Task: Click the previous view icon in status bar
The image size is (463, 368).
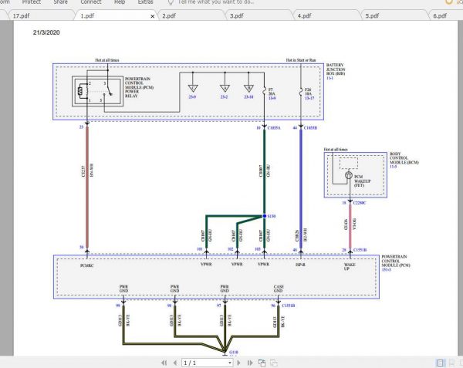Action: pos(262,362)
